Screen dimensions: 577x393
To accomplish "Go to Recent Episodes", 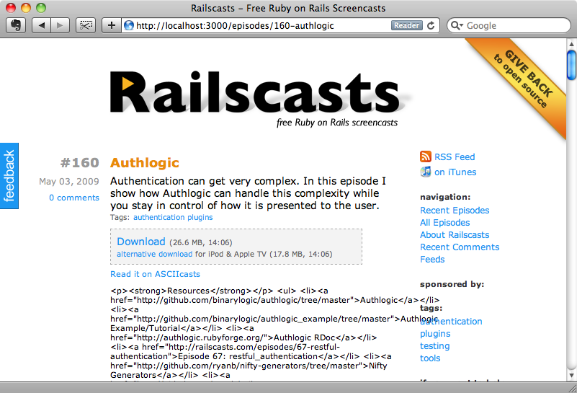I will (x=455, y=211).
